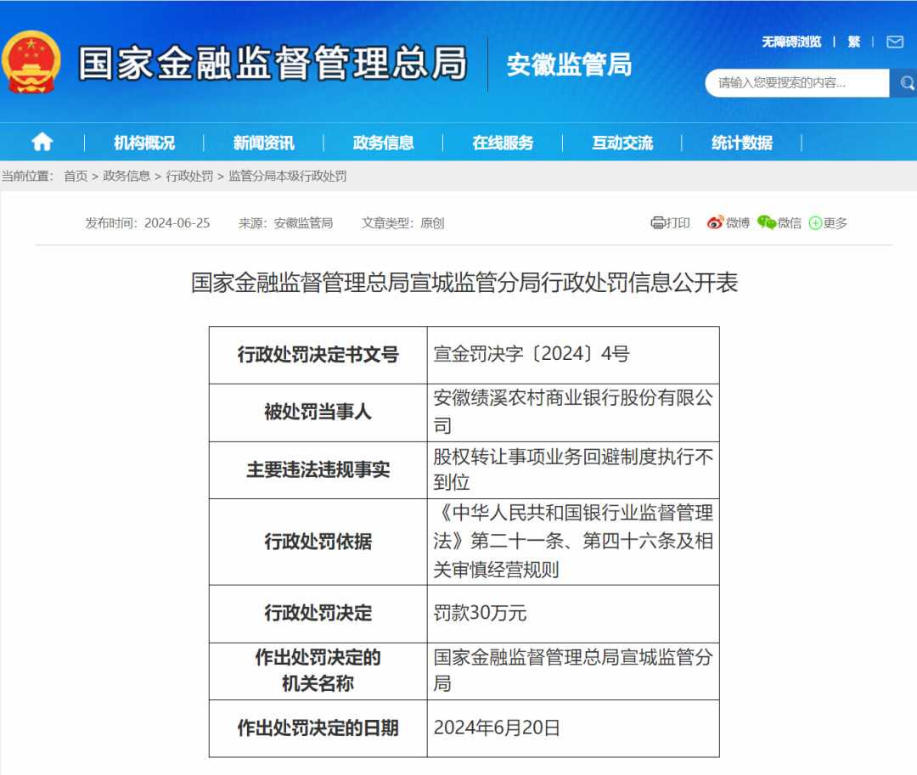Share article via WeChat icon

tap(766, 222)
